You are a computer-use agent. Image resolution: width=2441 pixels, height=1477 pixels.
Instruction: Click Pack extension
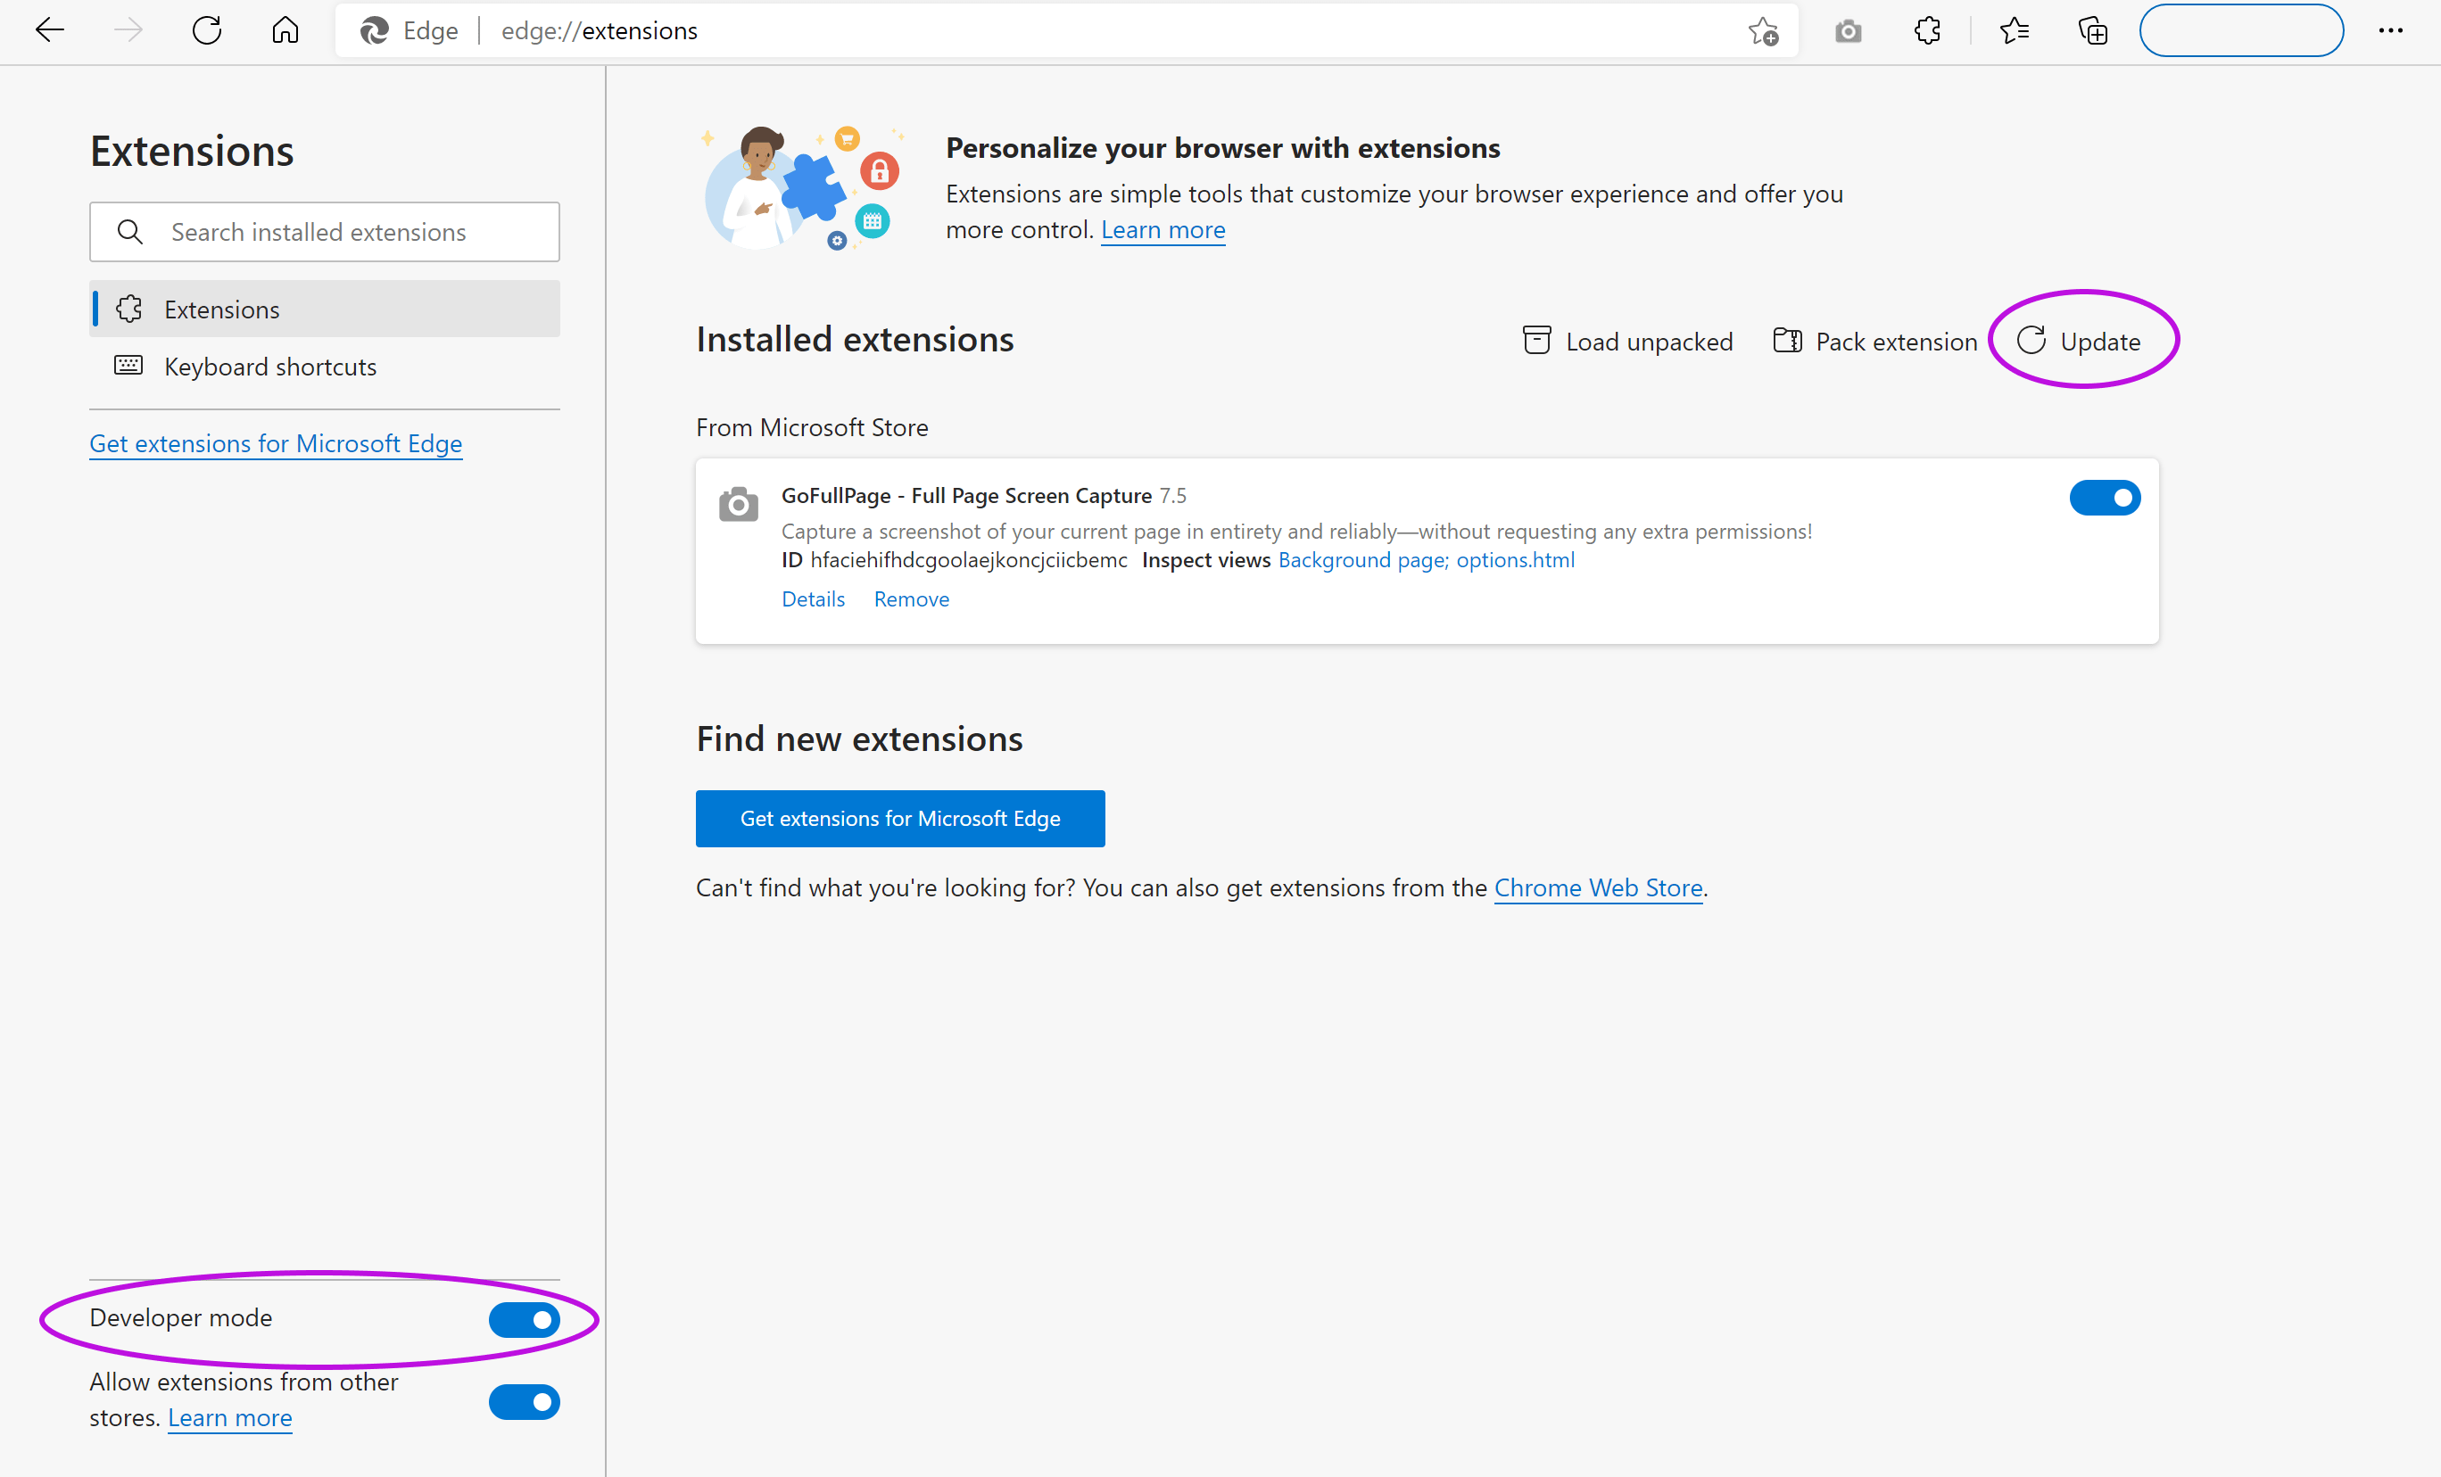point(1874,341)
